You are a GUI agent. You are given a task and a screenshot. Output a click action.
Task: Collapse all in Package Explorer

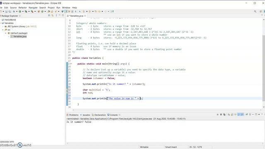pos(49,15)
